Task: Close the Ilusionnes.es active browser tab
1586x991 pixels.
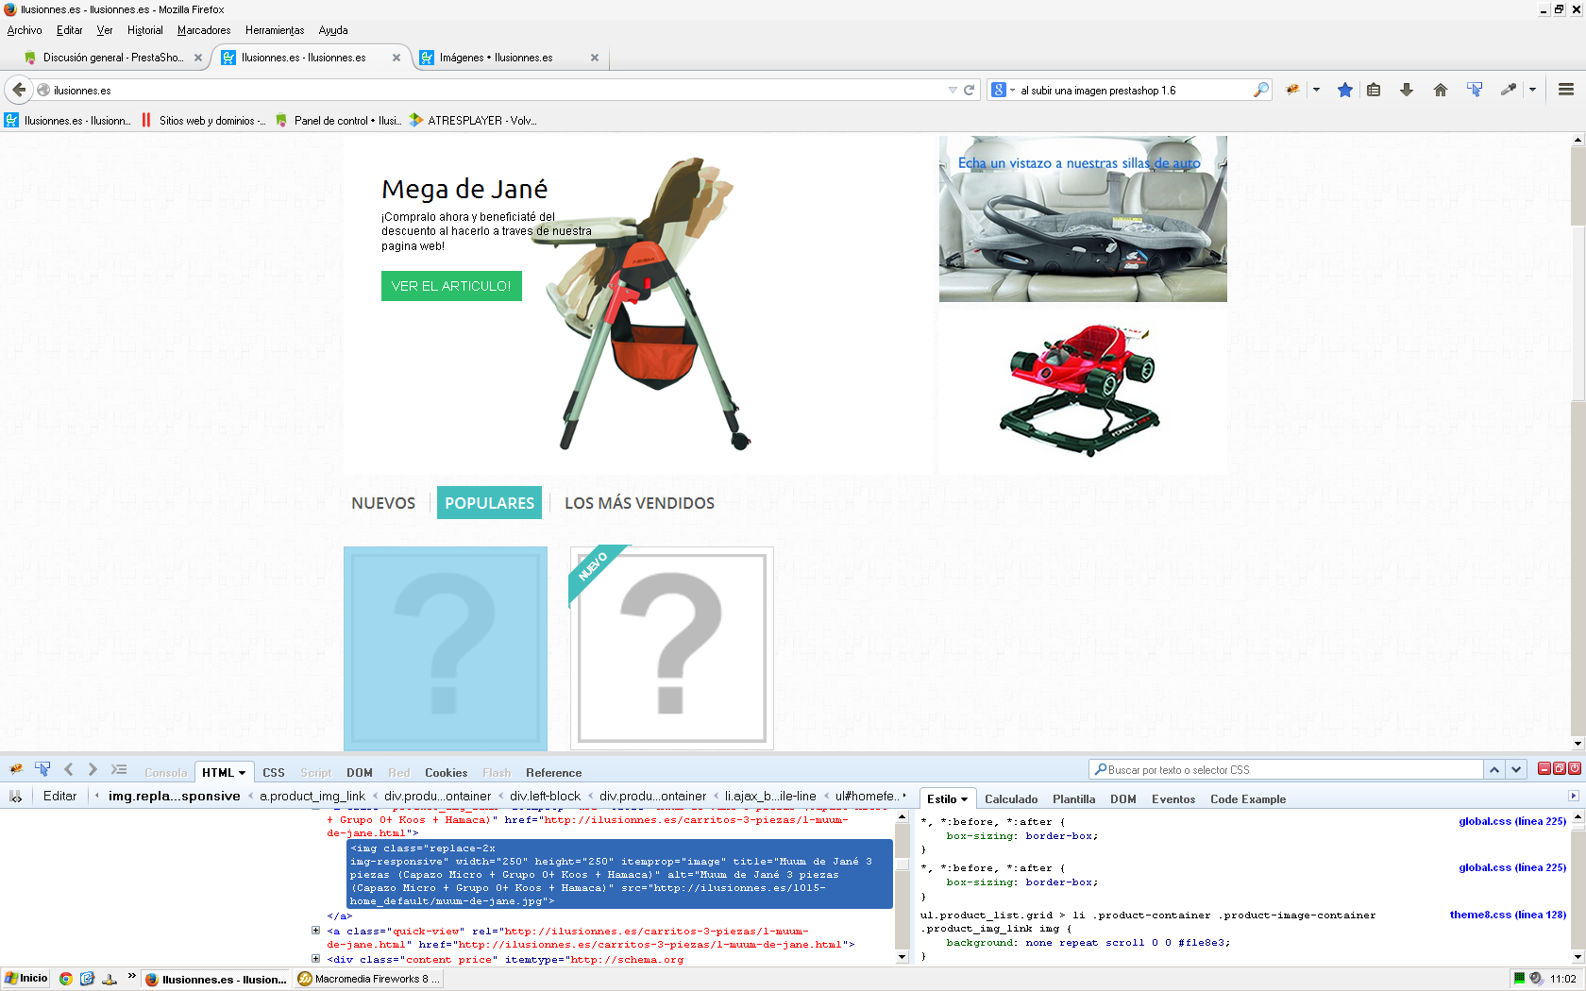Action: pos(396,58)
